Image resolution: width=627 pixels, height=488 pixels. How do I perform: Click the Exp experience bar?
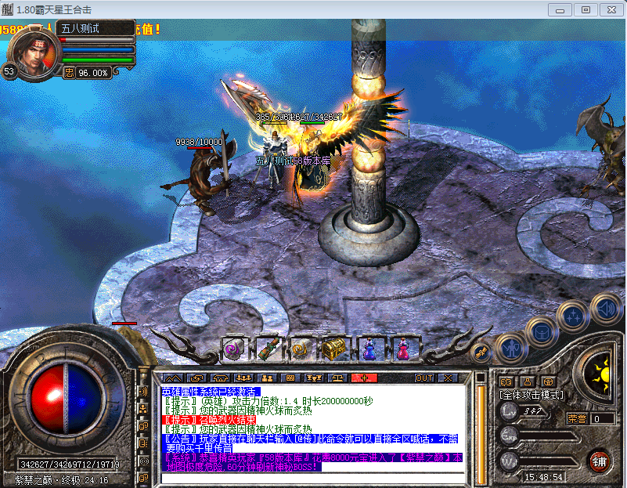tap(548, 437)
